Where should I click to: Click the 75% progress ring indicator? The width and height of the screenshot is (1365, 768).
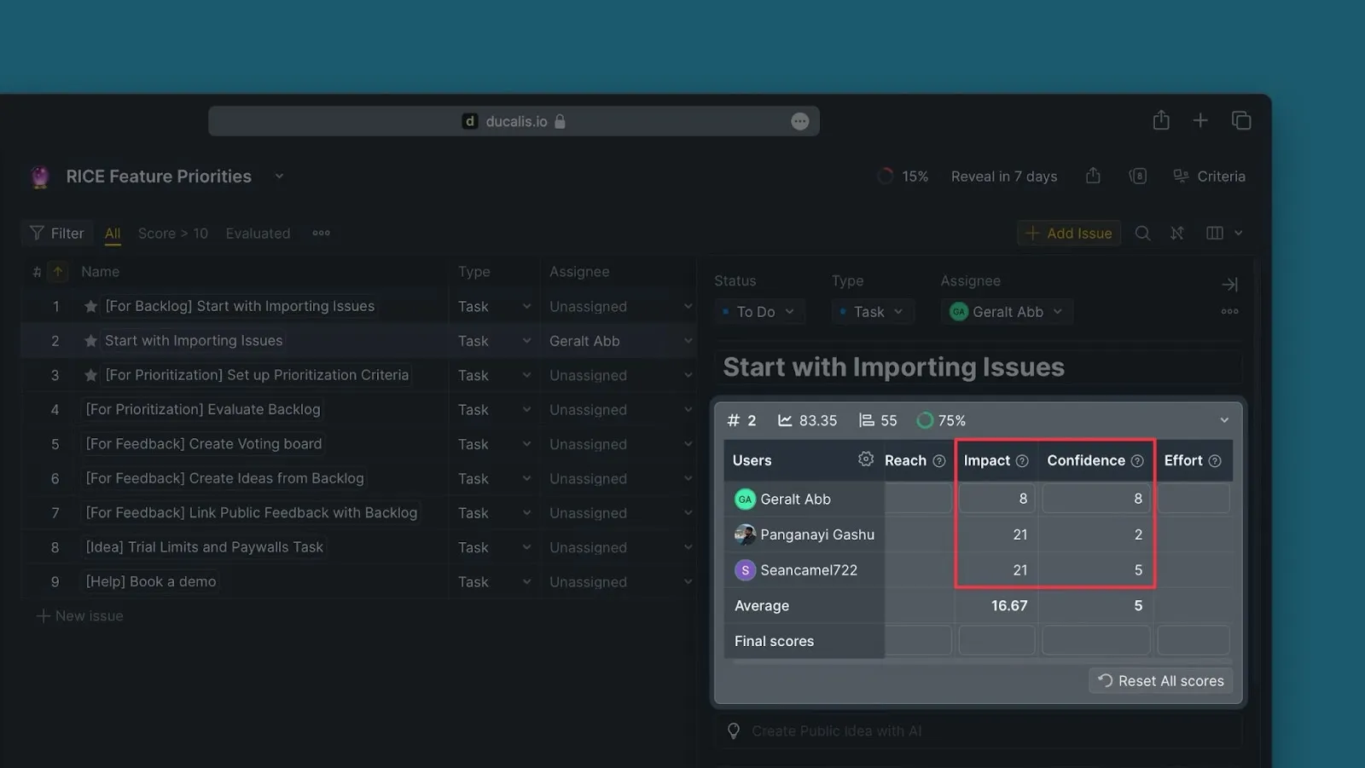coord(925,420)
